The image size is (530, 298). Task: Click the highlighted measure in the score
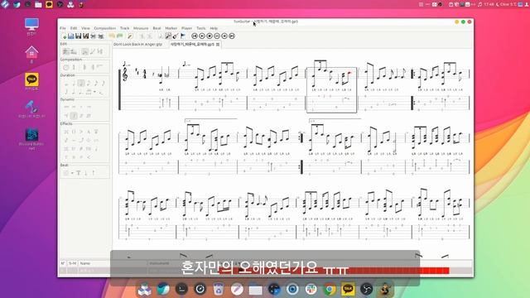click(331, 90)
